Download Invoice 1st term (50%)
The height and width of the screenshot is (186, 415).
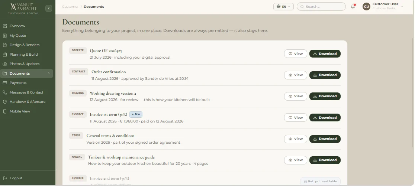point(325,118)
